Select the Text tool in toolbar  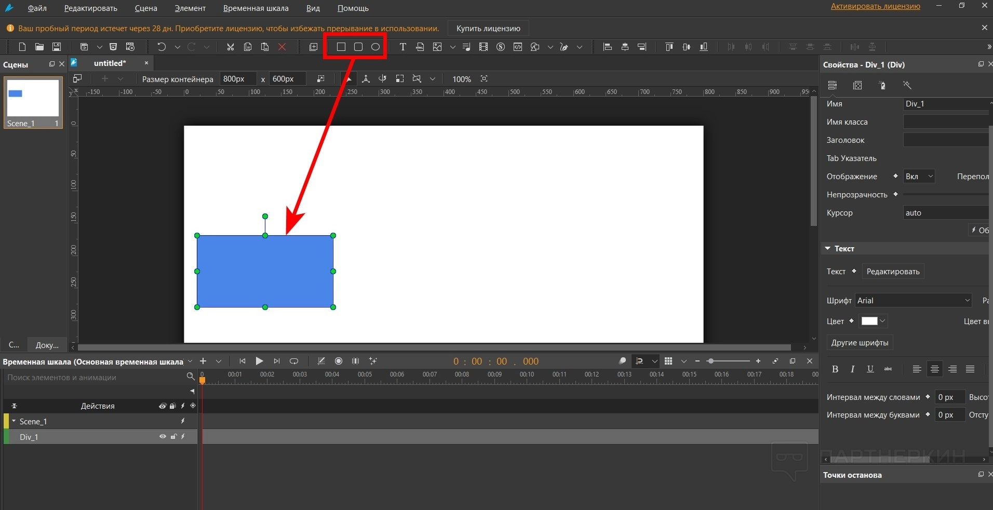tap(402, 47)
